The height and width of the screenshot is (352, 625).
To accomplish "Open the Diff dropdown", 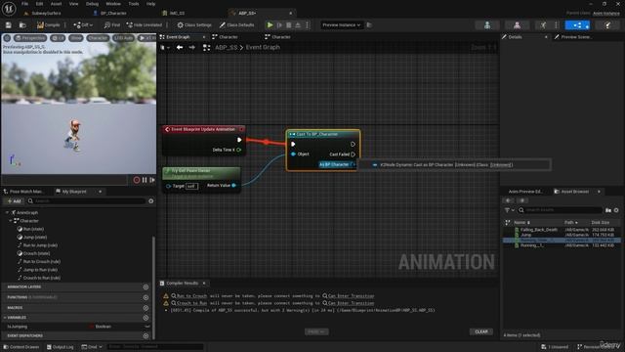I will tap(83, 25).
